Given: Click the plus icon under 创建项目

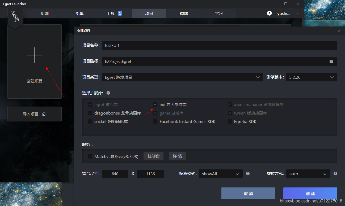Looking at the screenshot, I should (x=35, y=55).
